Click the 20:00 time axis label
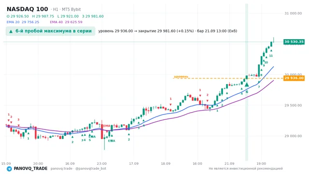Screen dimensions: 309x174 point(38,163)
